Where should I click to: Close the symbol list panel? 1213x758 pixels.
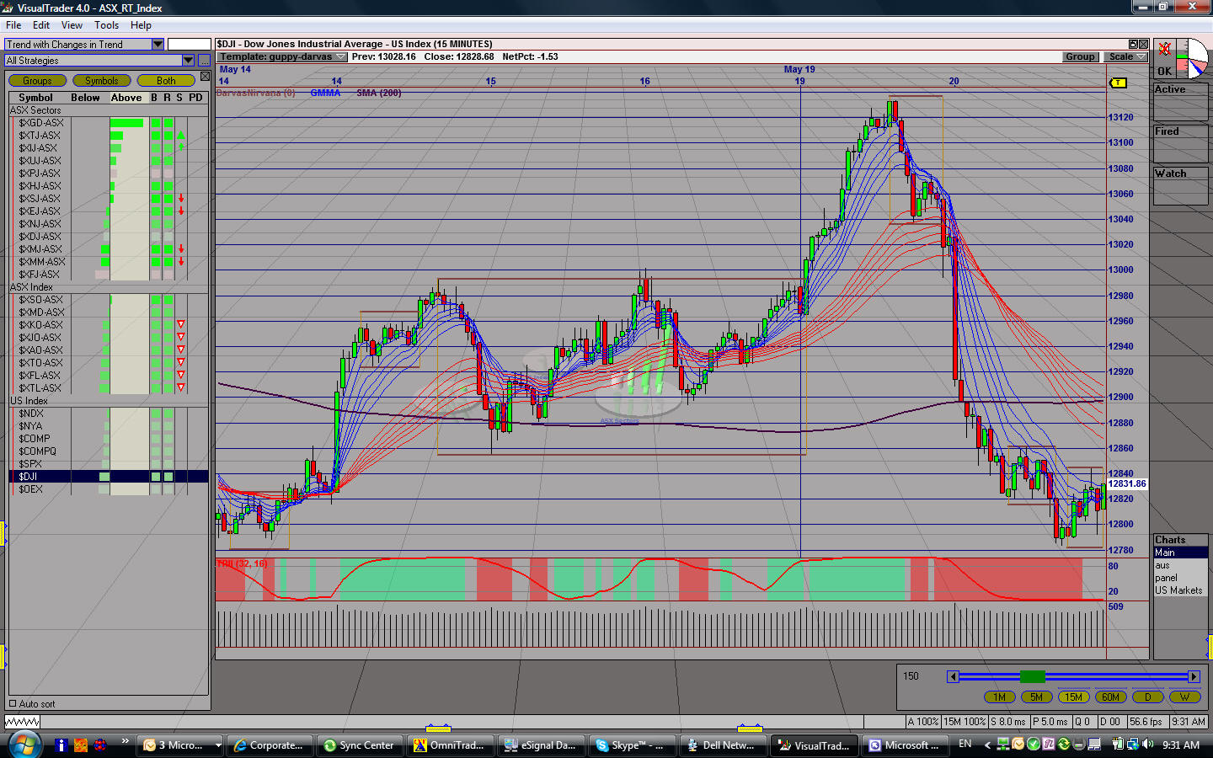click(205, 77)
